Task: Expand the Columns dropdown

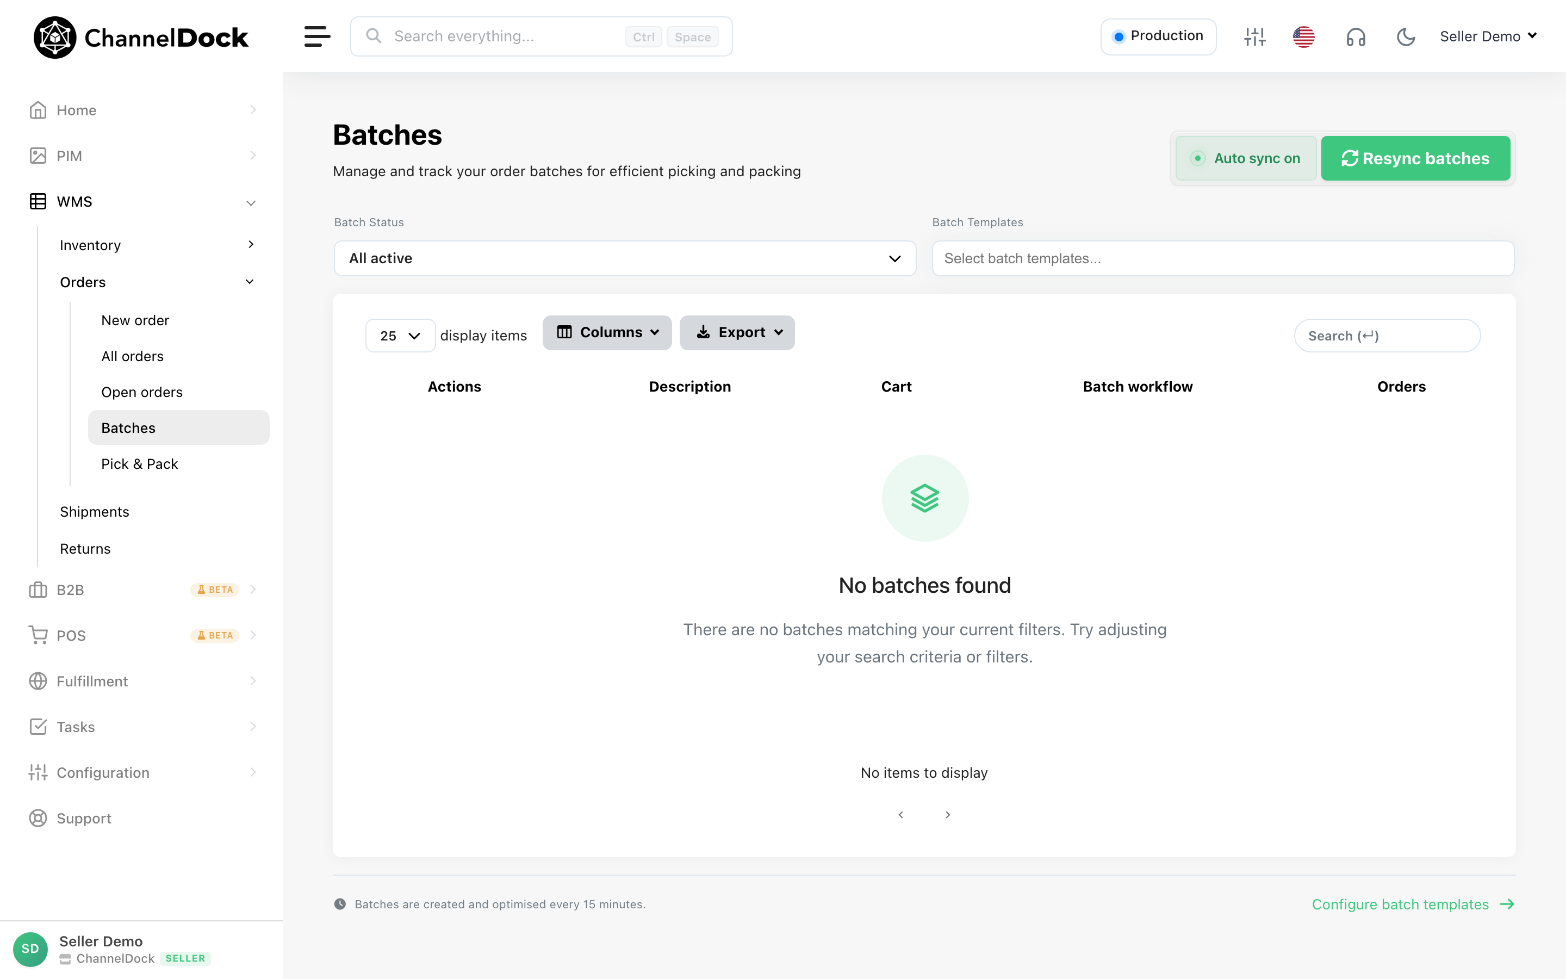Action: [607, 332]
